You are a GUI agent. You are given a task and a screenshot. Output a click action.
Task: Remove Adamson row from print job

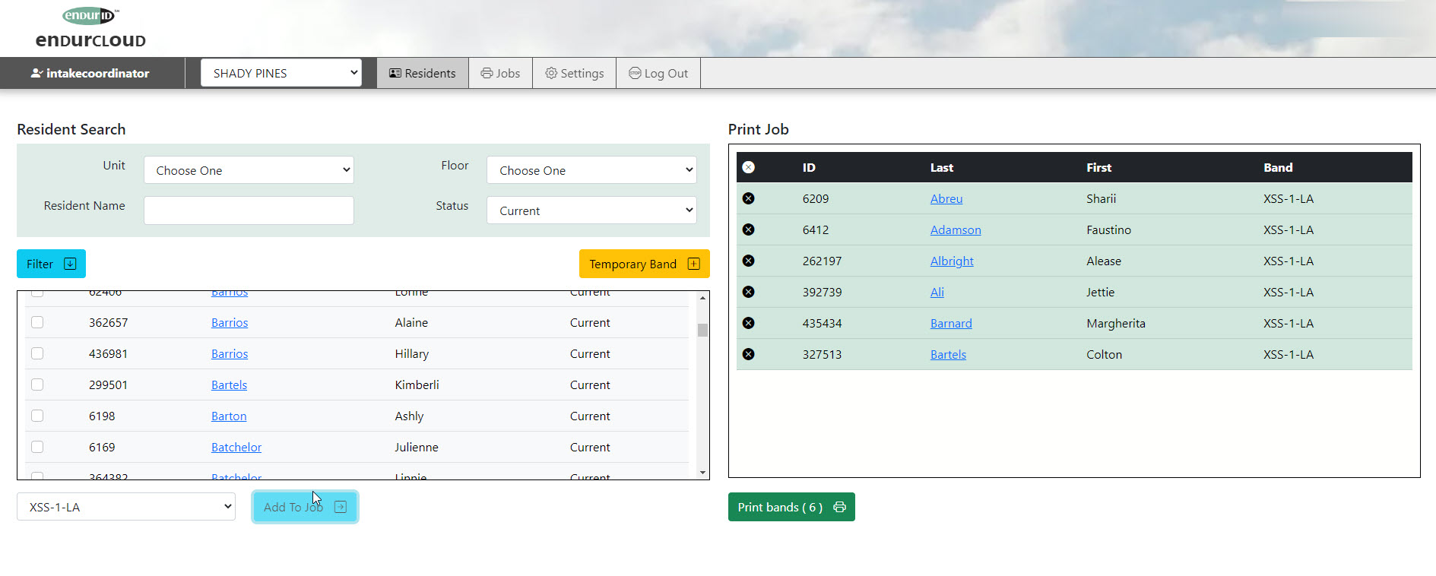point(748,229)
